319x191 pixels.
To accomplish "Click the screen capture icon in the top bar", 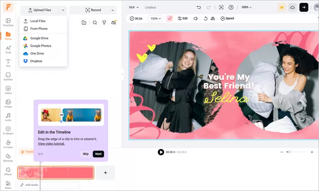I will pos(221,7).
